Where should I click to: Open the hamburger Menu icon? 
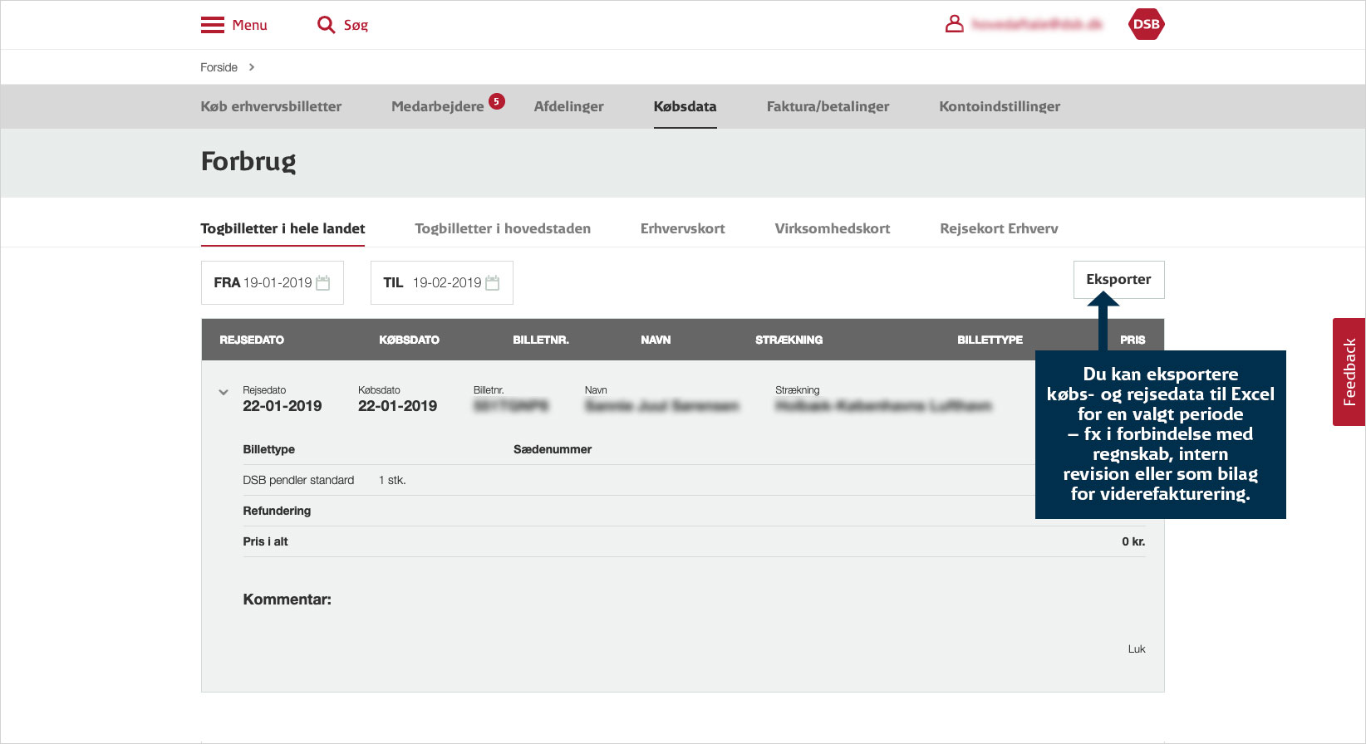pos(213,25)
